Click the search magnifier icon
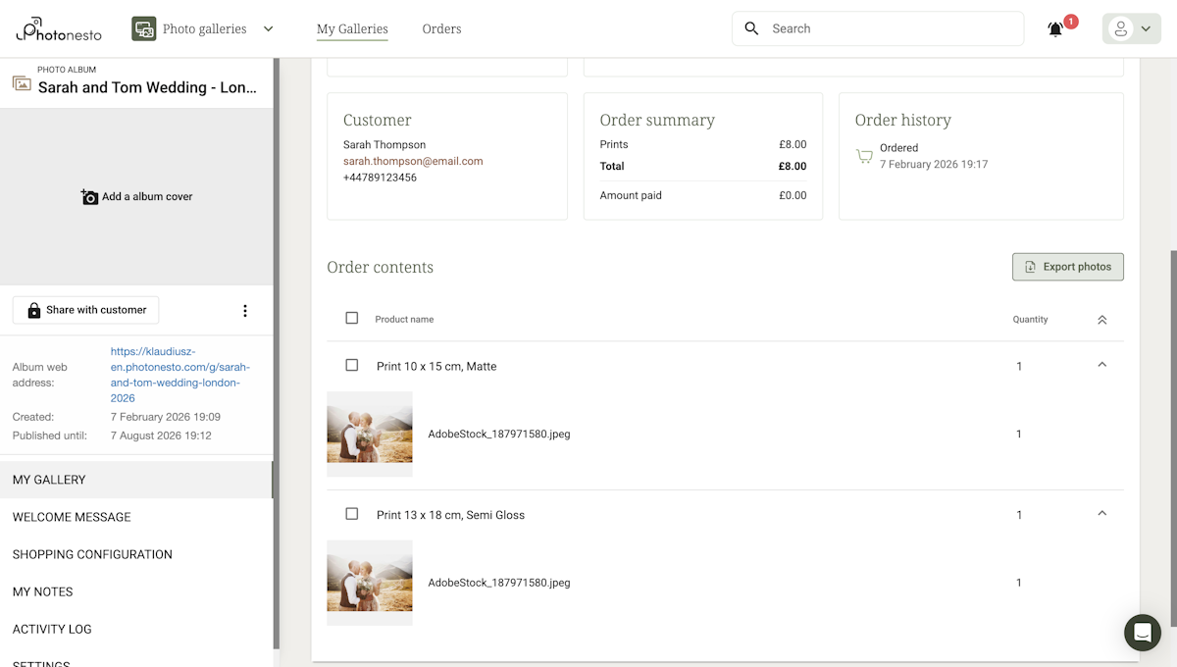This screenshot has height=667, width=1177. [x=751, y=28]
